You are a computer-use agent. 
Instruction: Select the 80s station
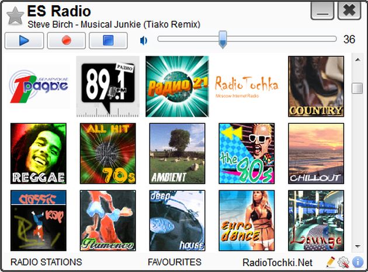pos(247,154)
